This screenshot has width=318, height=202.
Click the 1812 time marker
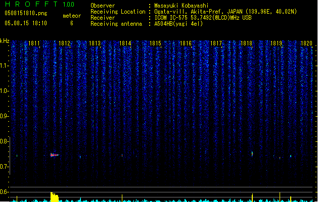(64, 43)
